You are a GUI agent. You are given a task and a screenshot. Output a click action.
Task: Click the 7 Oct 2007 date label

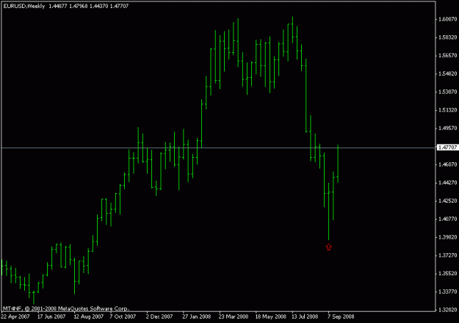[123, 316]
